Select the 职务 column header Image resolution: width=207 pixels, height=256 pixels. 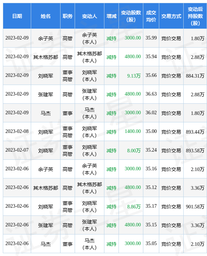tap(68, 16)
